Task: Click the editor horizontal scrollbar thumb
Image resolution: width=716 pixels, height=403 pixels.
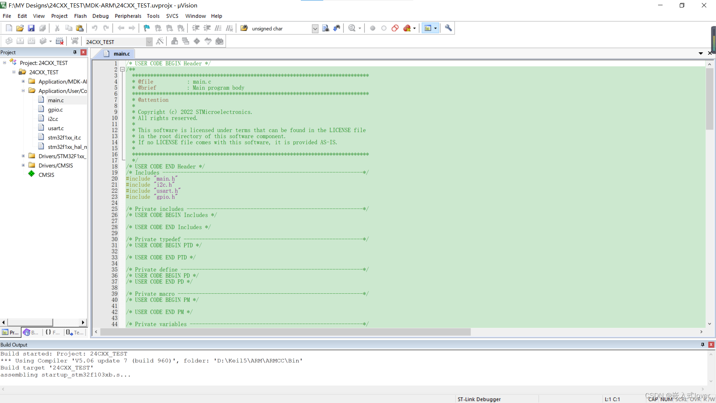Action: pos(286,332)
